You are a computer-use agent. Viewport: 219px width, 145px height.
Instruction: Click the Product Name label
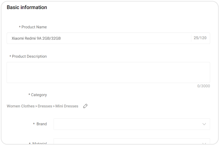click(x=34, y=27)
